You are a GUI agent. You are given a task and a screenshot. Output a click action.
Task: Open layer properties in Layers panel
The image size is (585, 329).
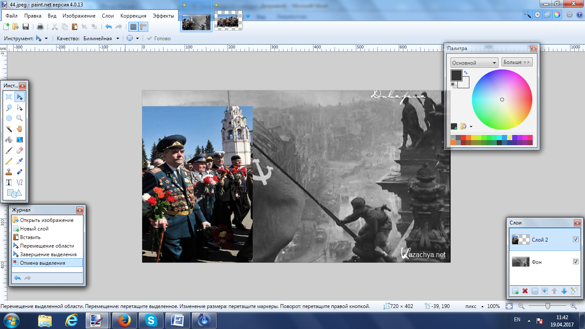[x=574, y=291]
